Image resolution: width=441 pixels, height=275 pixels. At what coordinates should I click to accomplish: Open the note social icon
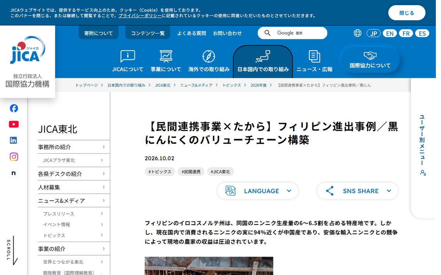coord(14,173)
